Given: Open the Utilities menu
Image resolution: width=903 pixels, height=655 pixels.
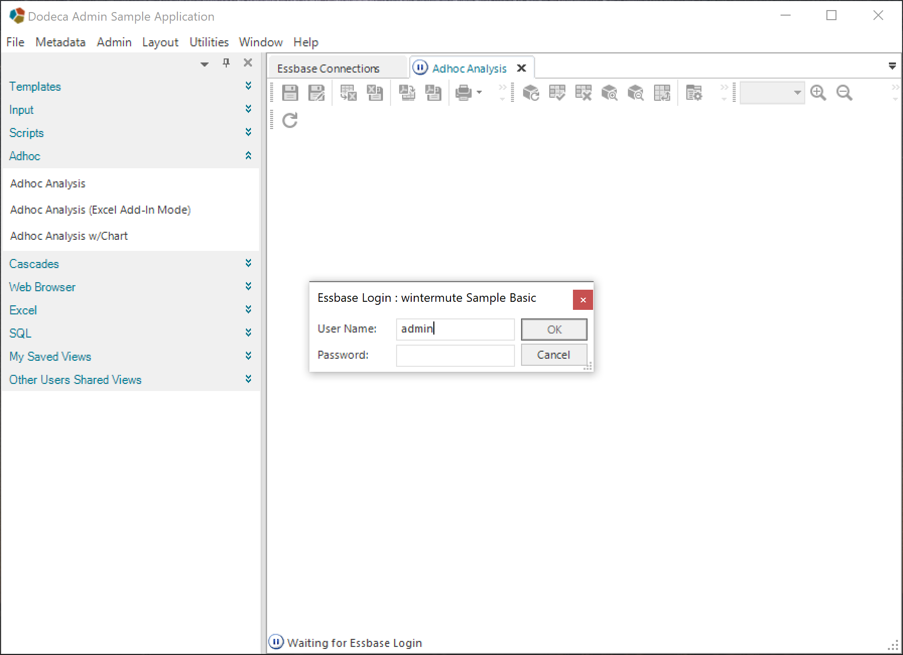Looking at the screenshot, I should pos(209,42).
